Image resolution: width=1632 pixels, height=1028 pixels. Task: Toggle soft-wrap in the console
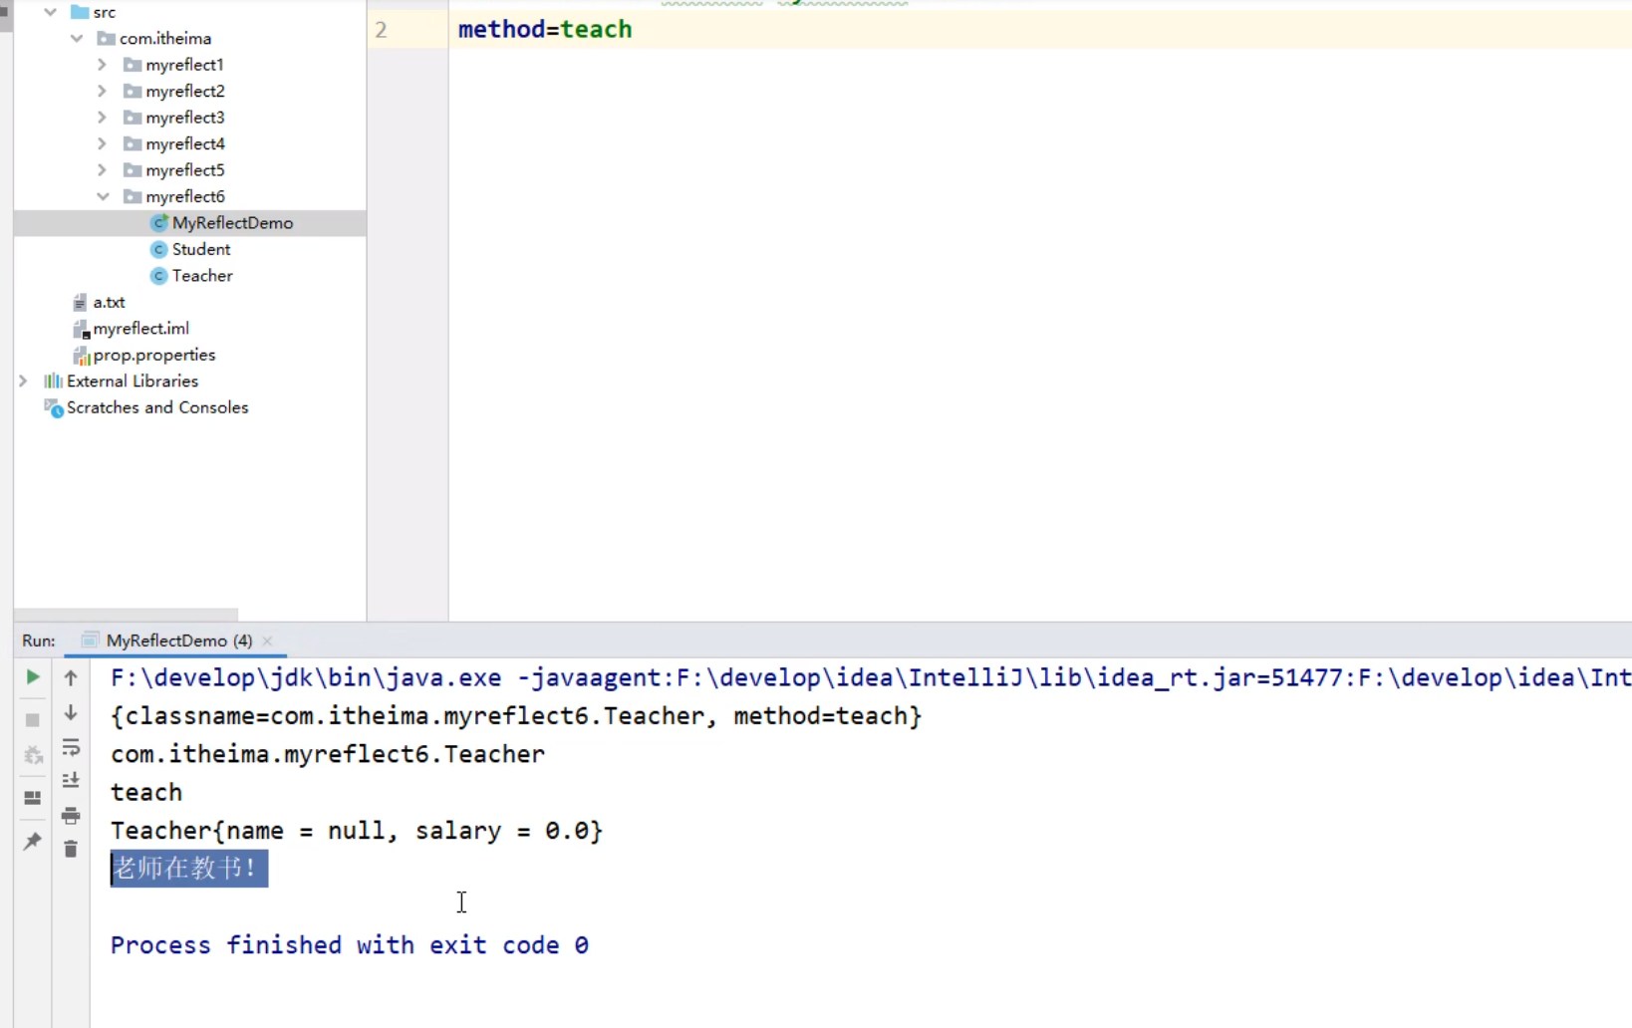pyautogui.click(x=71, y=748)
